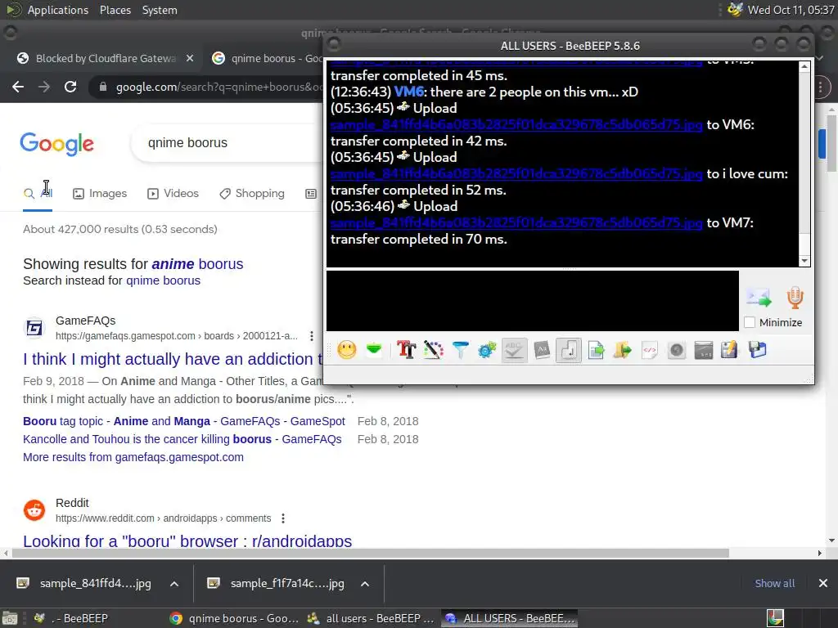Close the Chrome downloads bar

point(823,583)
